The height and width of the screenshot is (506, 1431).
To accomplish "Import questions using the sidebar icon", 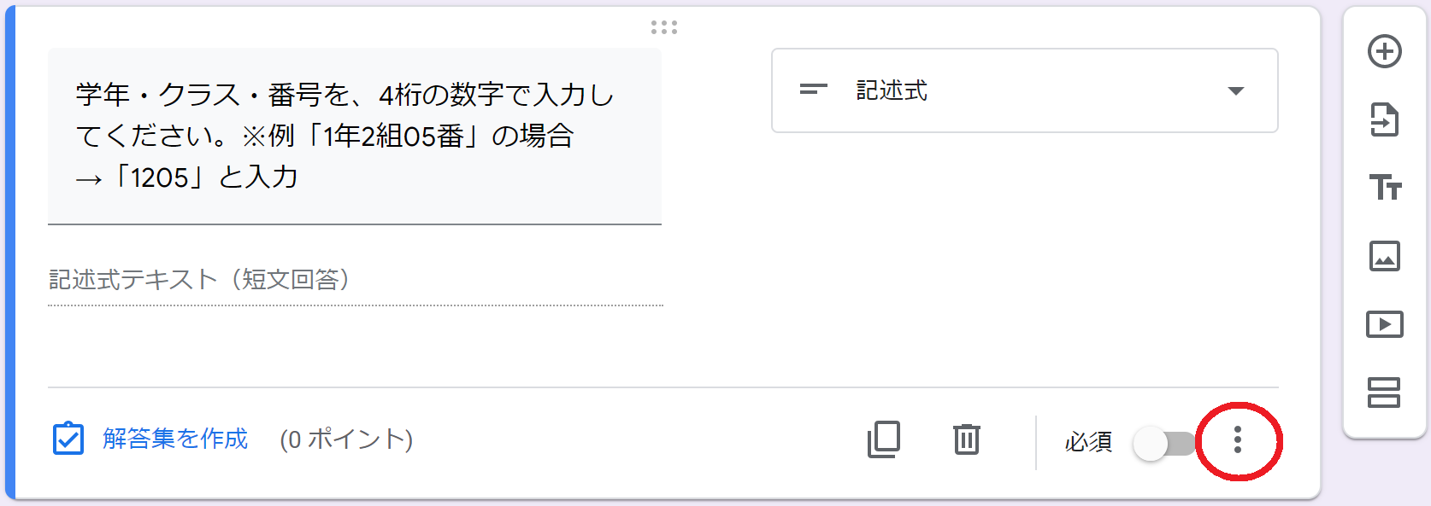I will pos(1385,119).
